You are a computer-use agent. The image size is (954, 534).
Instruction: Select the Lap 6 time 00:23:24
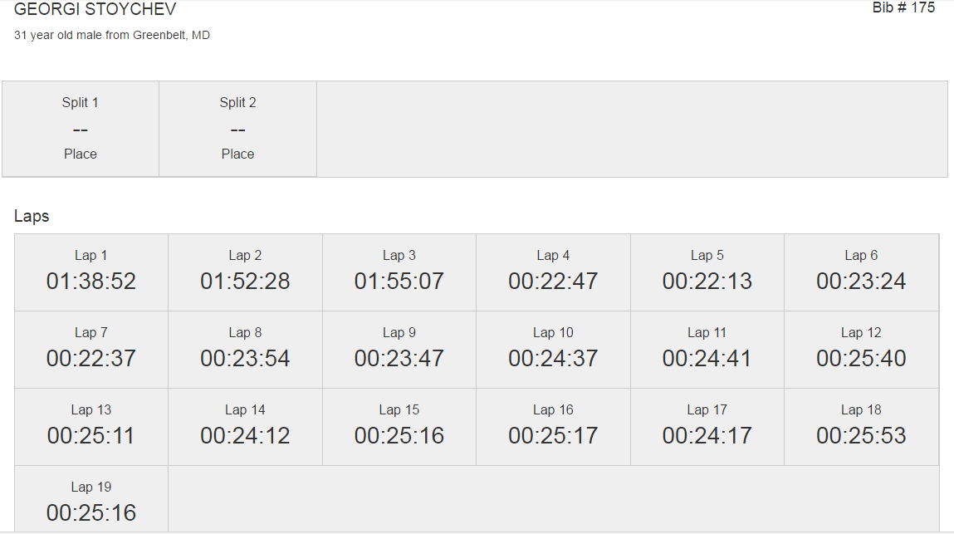click(x=861, y=282)
